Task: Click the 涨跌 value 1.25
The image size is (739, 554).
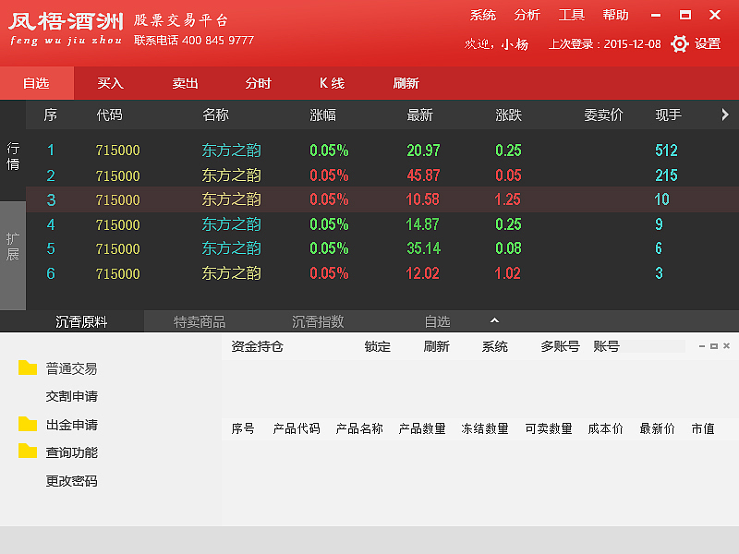Action: [507, 199]
